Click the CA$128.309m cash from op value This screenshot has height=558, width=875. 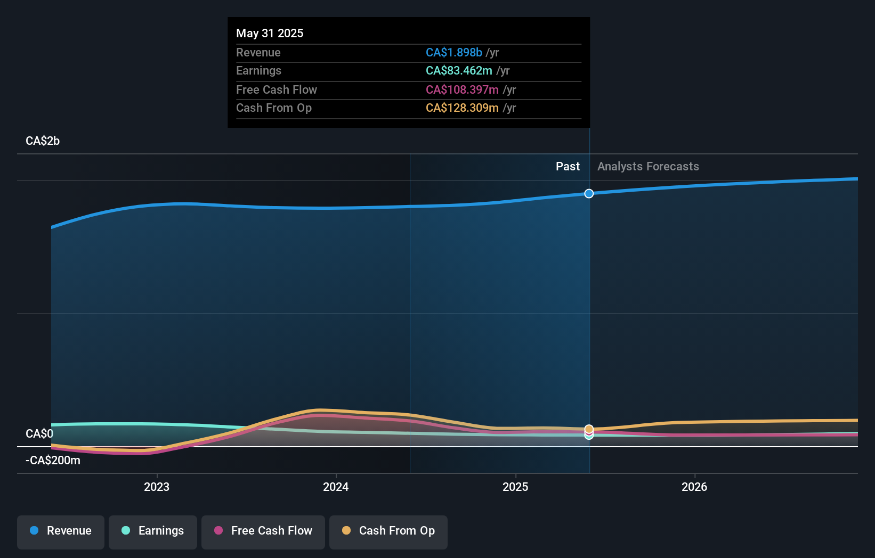pos(462,108)
